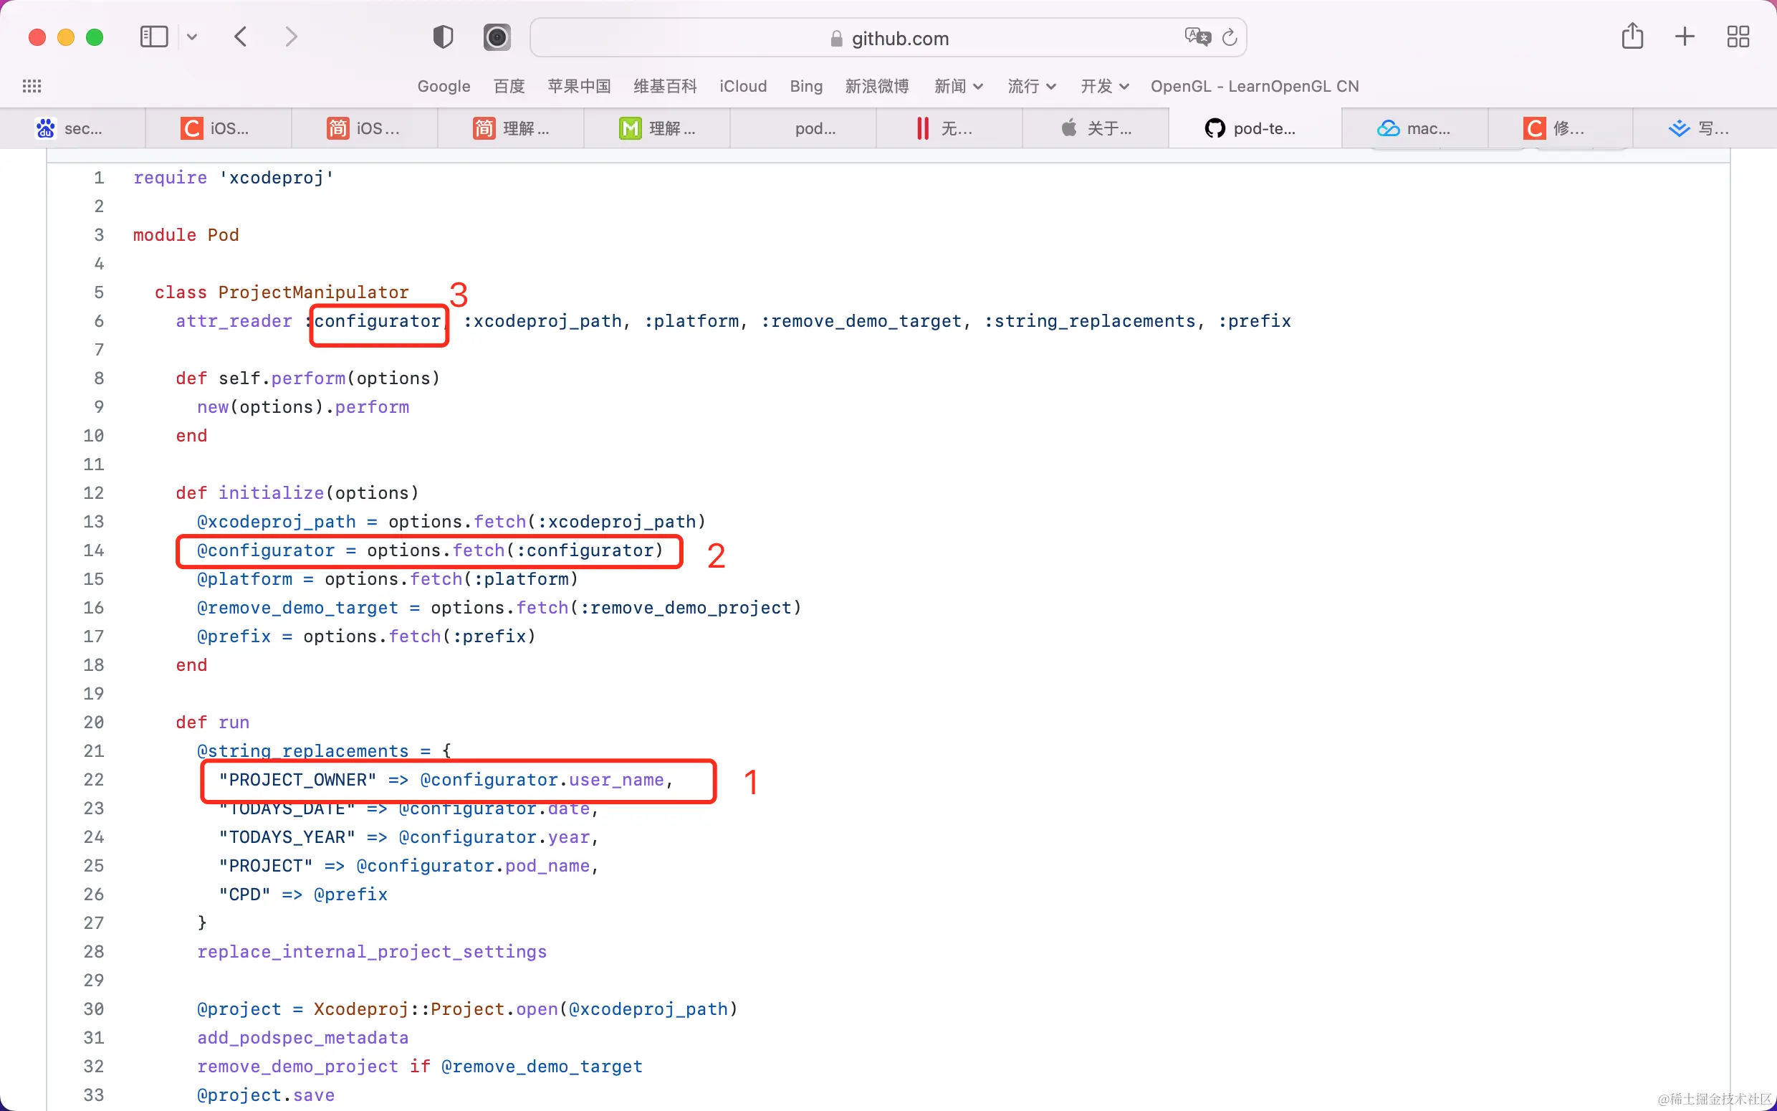Click the camera extension icon in toolbar

coord(497,37)
